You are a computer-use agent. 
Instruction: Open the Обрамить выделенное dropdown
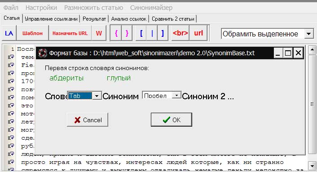[309, 34]
